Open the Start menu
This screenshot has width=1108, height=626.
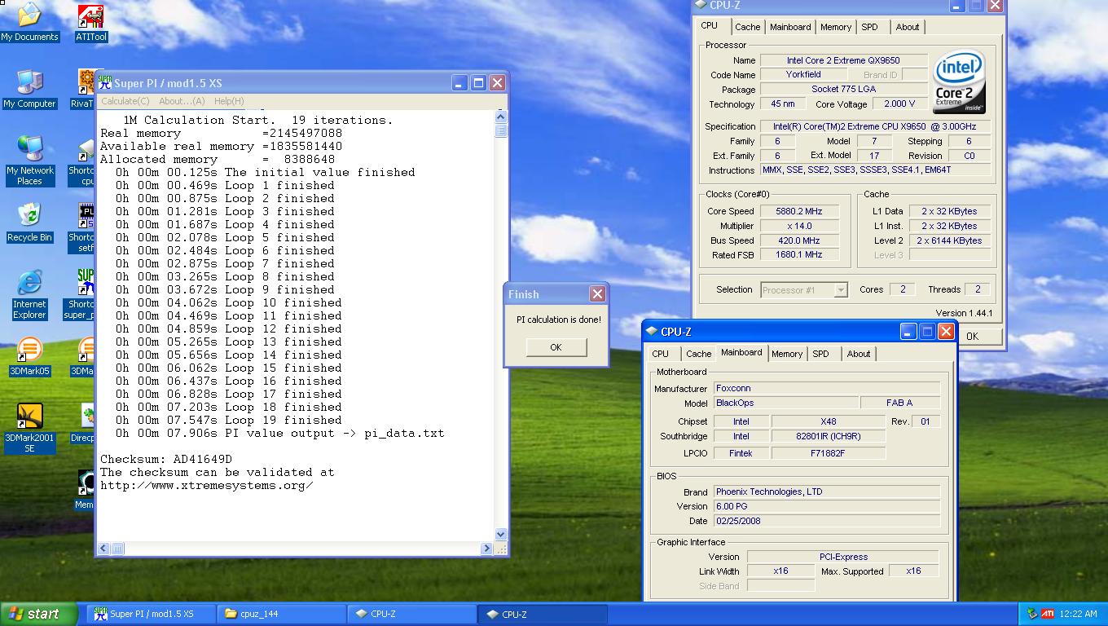coord(38,614)
